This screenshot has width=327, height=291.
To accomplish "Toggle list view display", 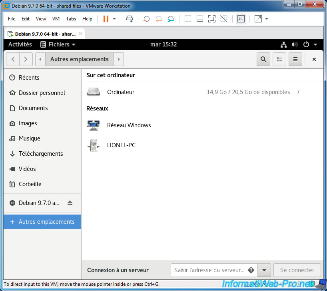I will pyautogui.click(x=279, y=59).
